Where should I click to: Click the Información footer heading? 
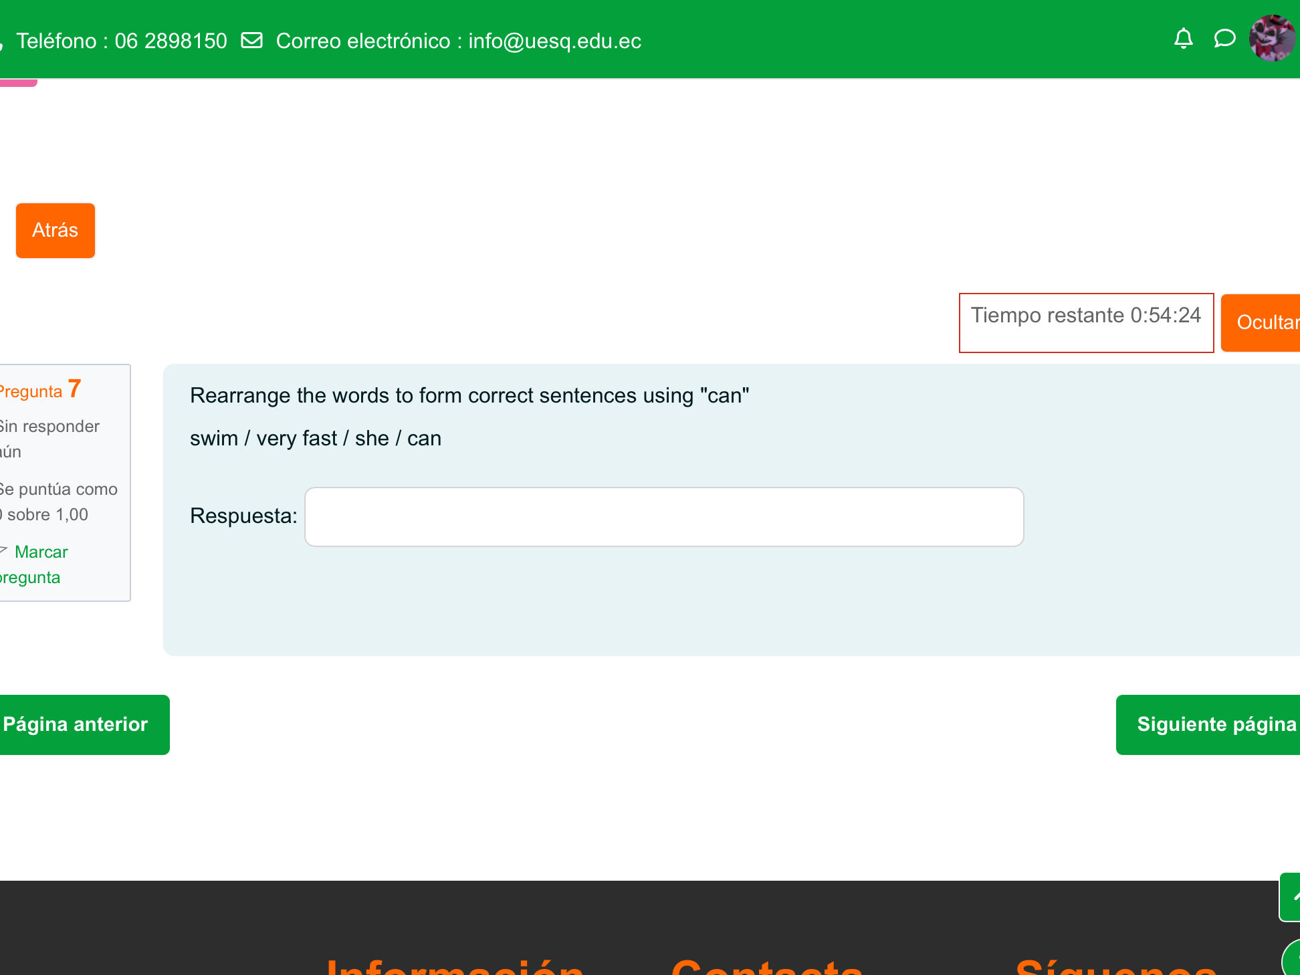click(454, 966)
